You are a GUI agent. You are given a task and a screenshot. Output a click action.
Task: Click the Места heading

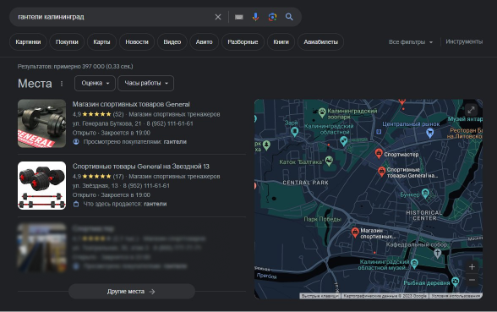point(35,84)
